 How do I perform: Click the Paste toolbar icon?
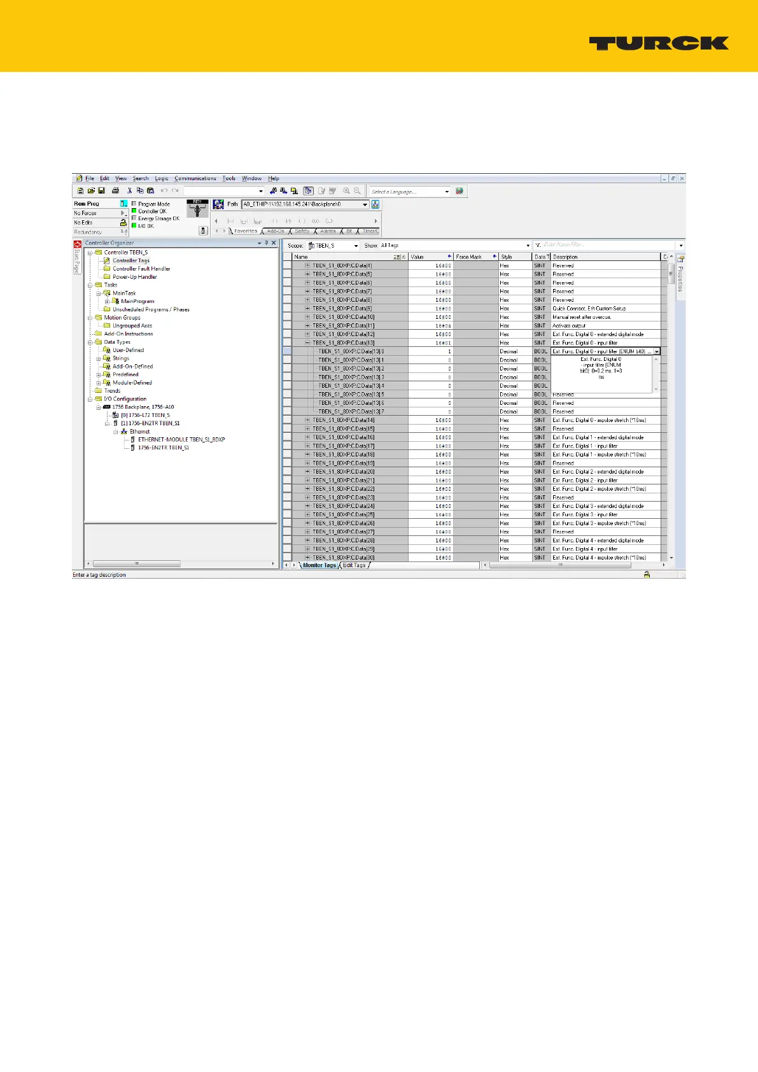pyautogui.click(x=150, y=190)
